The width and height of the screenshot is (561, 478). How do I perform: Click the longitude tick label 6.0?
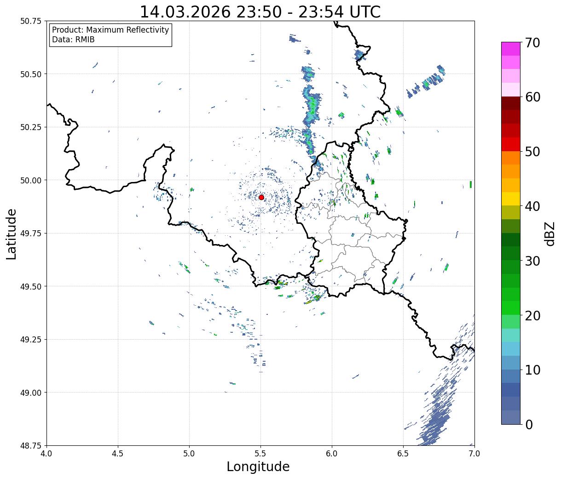click(332, 453)
